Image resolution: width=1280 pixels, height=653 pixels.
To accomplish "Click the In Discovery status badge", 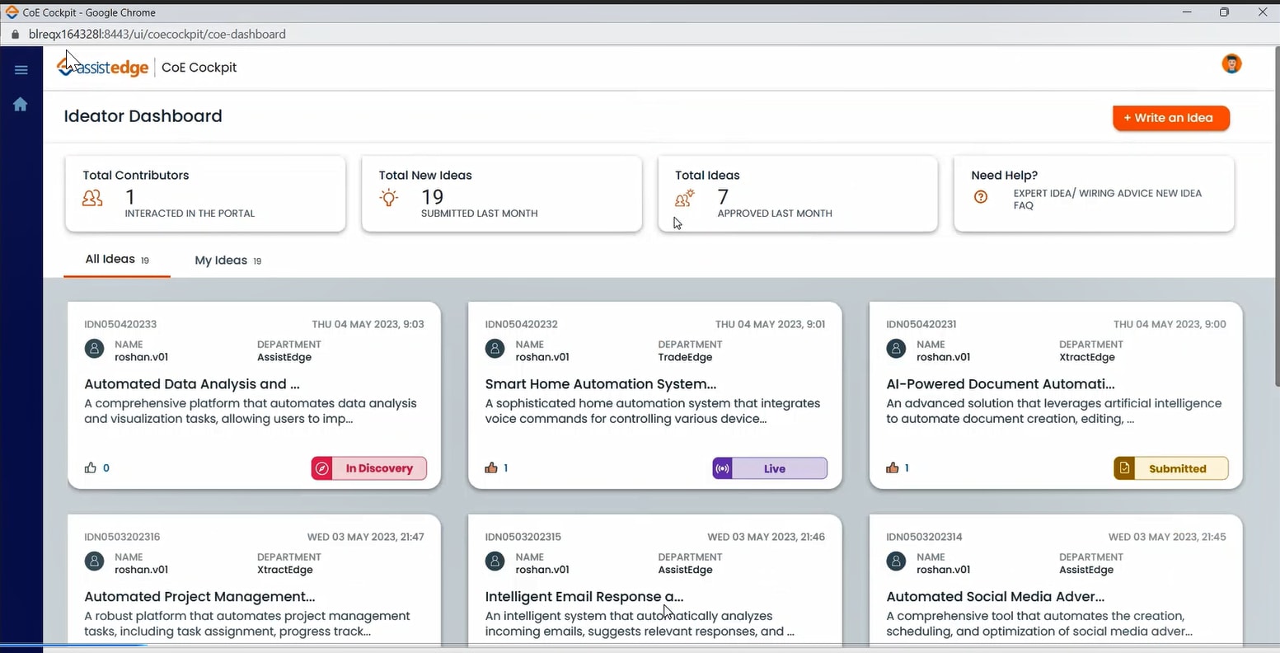I will click(369, 468).
